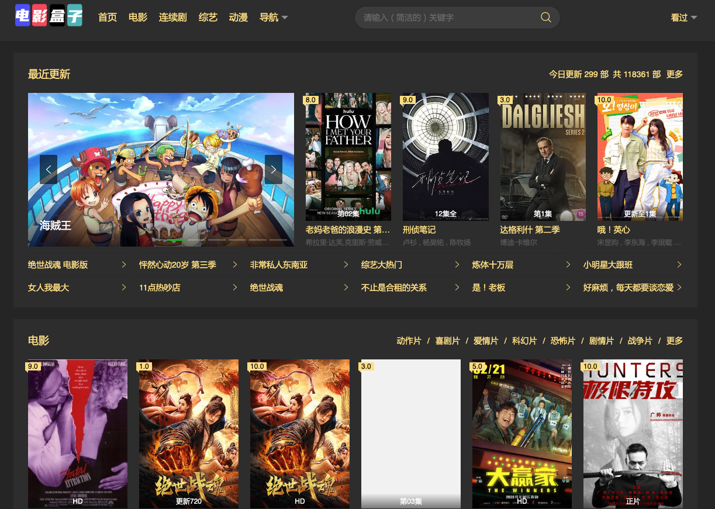Image resolution: width=715 pixels, height=509 pixels.
Task: Click chevron beside 11点热吵店
Action: coord(235,288)
